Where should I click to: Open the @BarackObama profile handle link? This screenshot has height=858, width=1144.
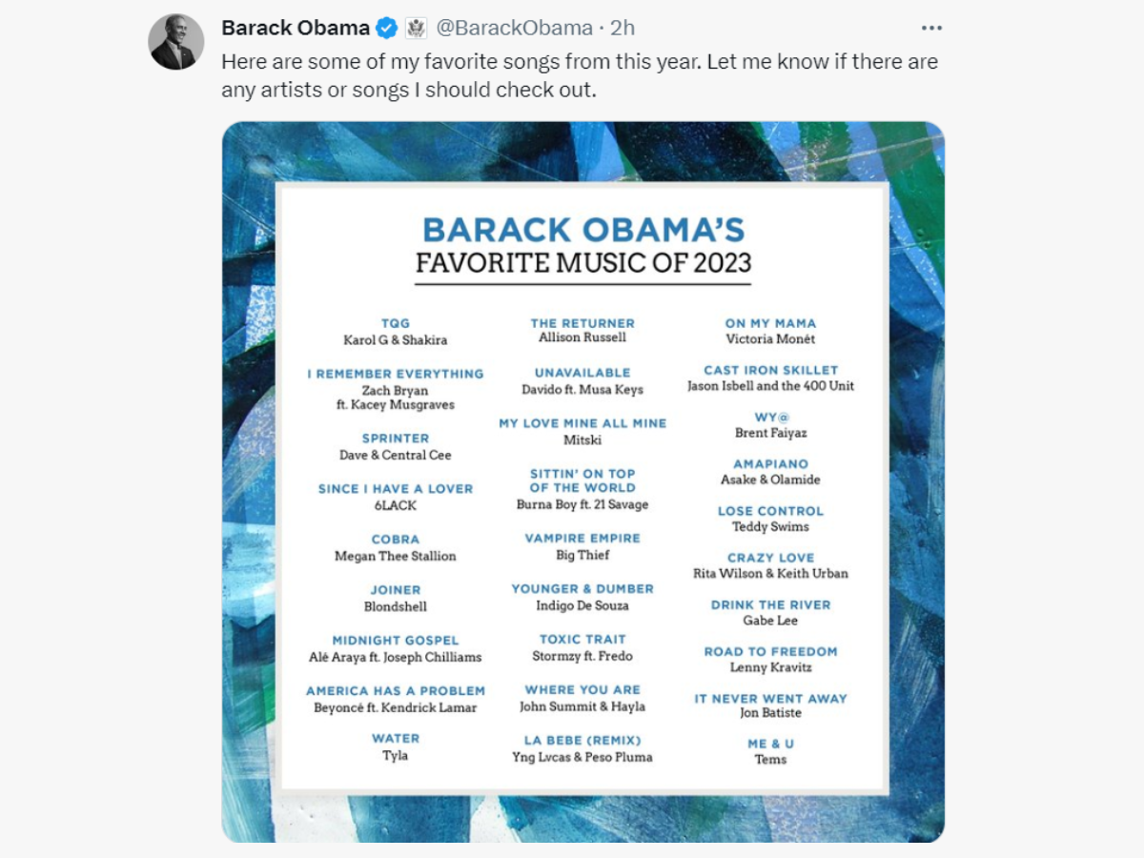pos(520,28)
